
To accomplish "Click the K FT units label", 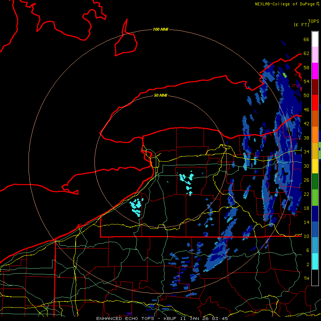I will tap(301, 25).
